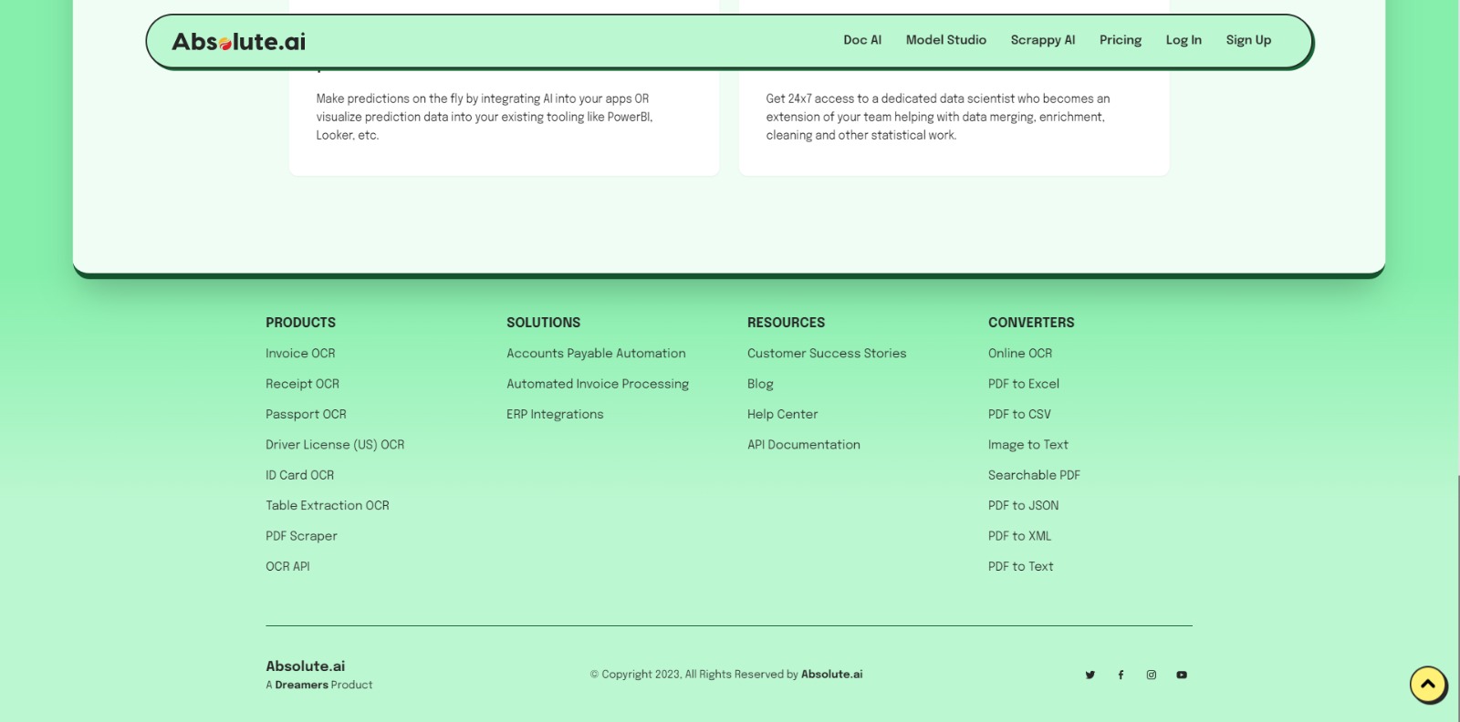Open Customer Success Stories link
The image size is (1460, 722).
[827, 354]
